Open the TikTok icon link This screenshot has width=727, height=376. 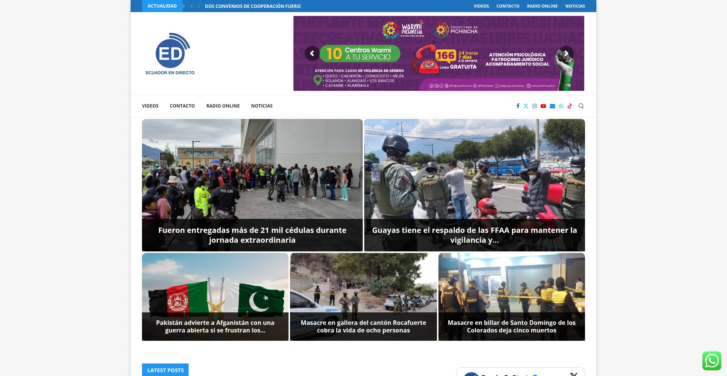(570, 106)
